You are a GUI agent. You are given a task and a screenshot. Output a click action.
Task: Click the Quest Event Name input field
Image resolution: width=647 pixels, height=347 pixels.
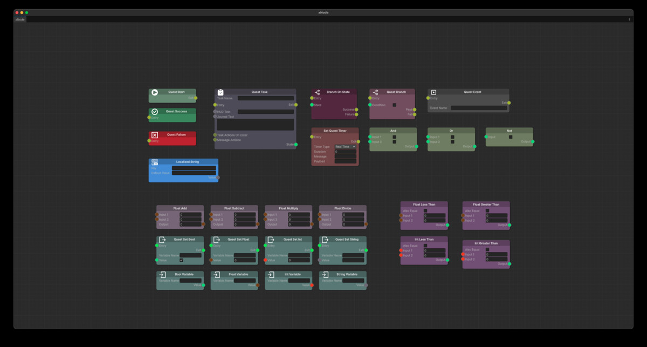[479, 108]
